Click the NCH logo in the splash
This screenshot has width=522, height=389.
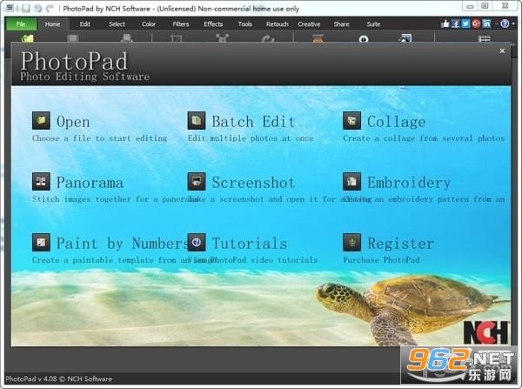[x=486, y=332]
